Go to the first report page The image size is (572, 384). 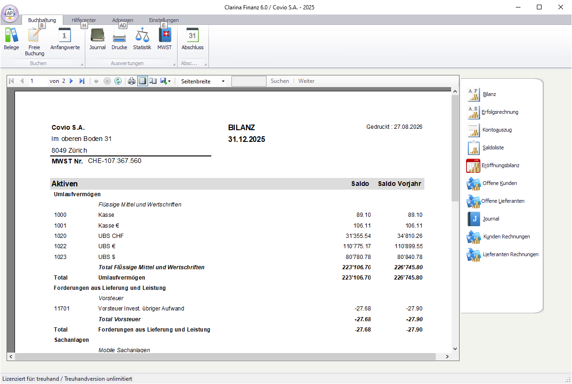click(12, 81)
